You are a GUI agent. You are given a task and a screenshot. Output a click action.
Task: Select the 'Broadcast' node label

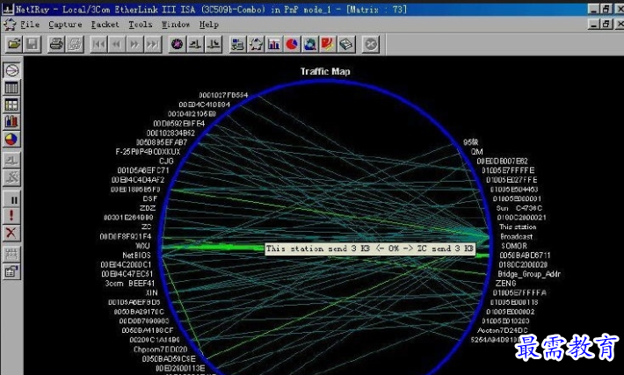tap(517, 236)
